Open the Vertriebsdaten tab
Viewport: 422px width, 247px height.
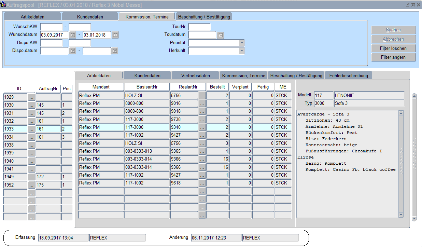(195, 76)
